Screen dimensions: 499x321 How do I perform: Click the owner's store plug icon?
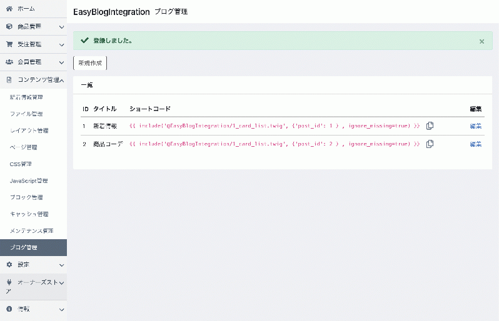pyautogui.click(x=9, y=282)
